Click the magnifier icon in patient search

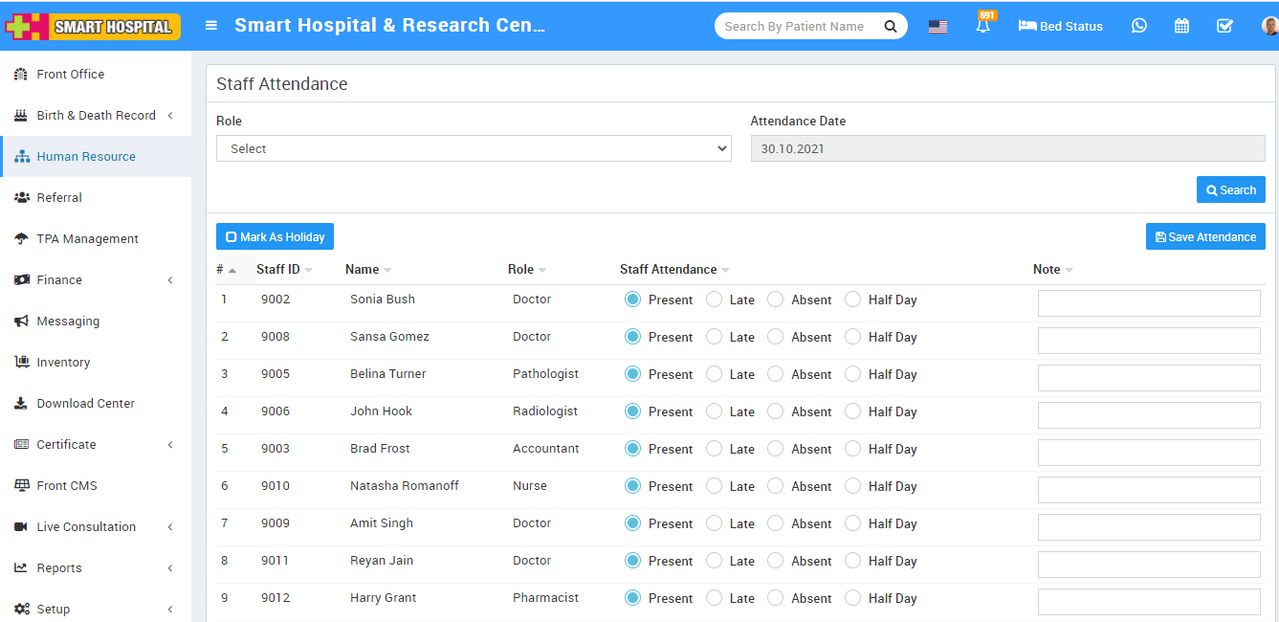coord(890,27)
